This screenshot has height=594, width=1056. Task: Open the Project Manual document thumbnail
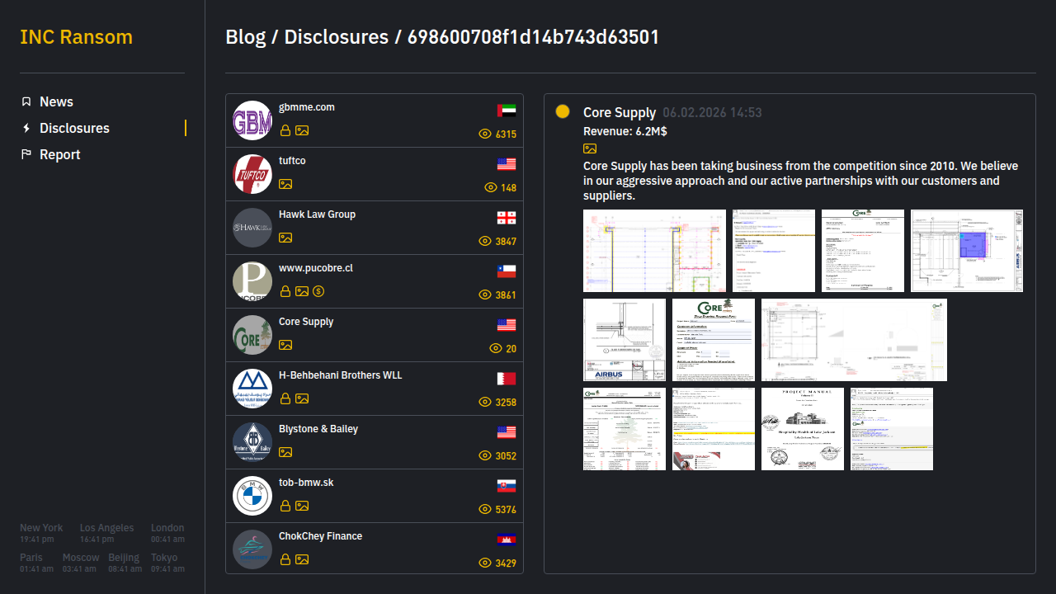pyautogui.click(x=803, y=429)
